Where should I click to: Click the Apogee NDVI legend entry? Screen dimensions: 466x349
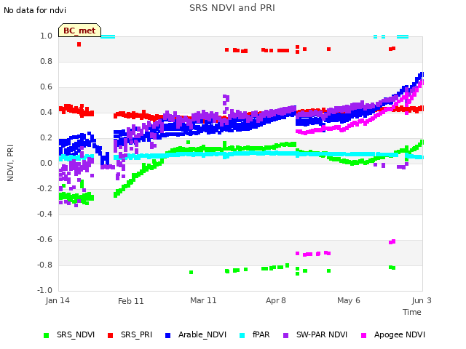393,334
